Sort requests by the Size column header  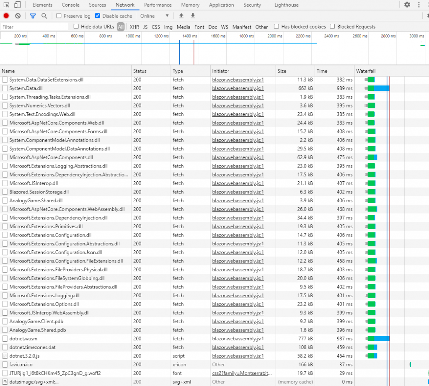click(282, 71)
